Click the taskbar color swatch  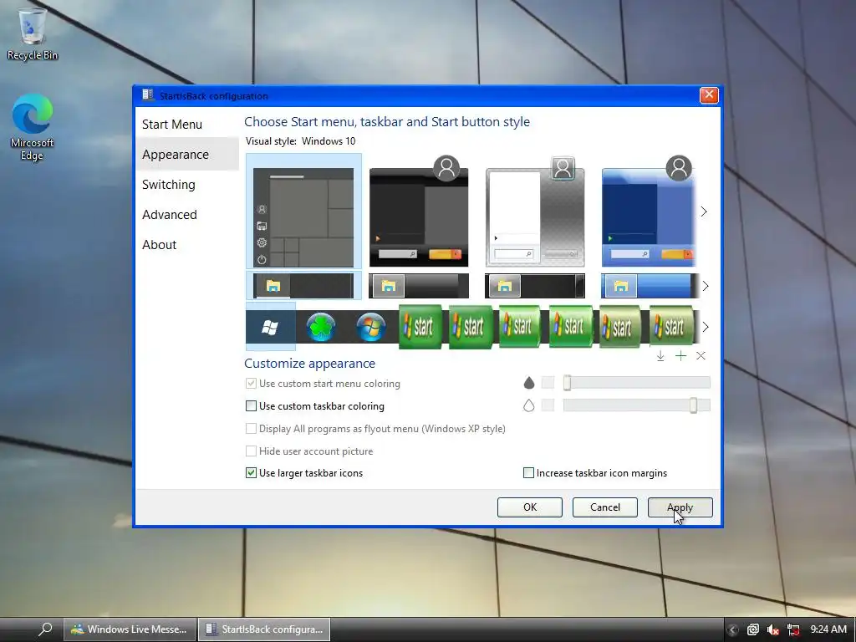548,405
